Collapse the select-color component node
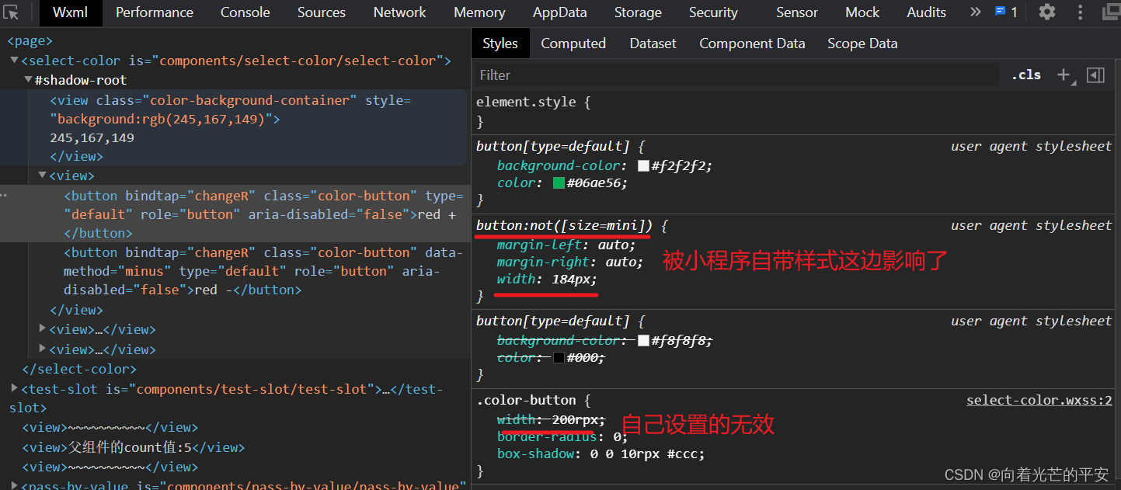This screenshot has height=490, width=1121. tap(15, 61)
